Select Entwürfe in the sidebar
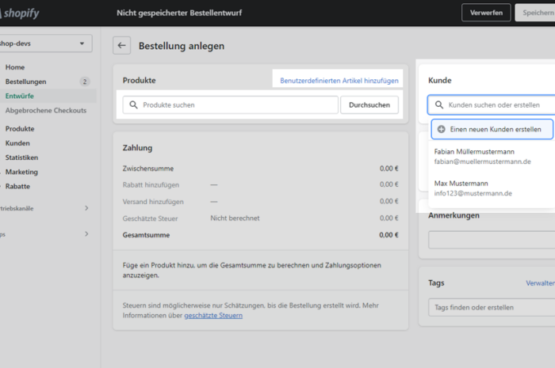This screenshot has height=368, width=555. pyautogui.click(x=20, y=96)
